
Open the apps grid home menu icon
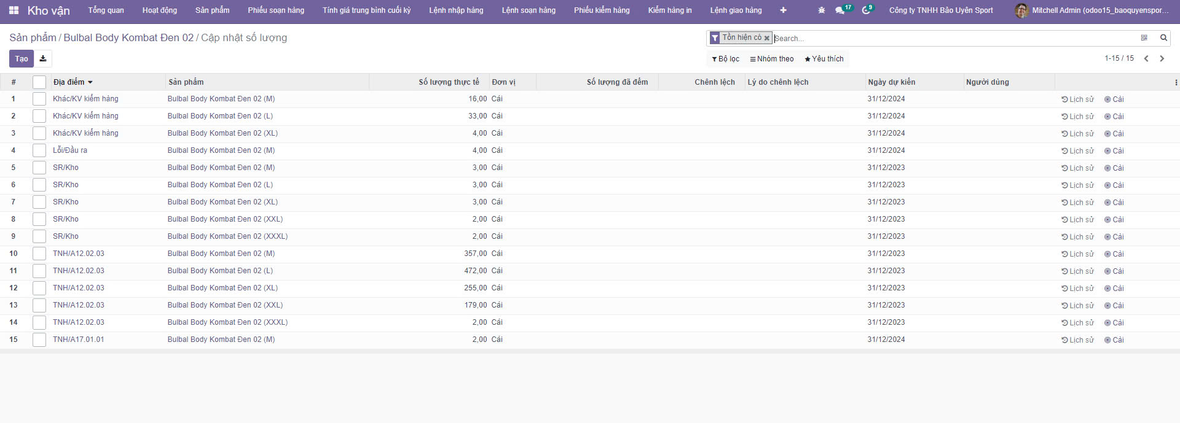click(14, 10)
